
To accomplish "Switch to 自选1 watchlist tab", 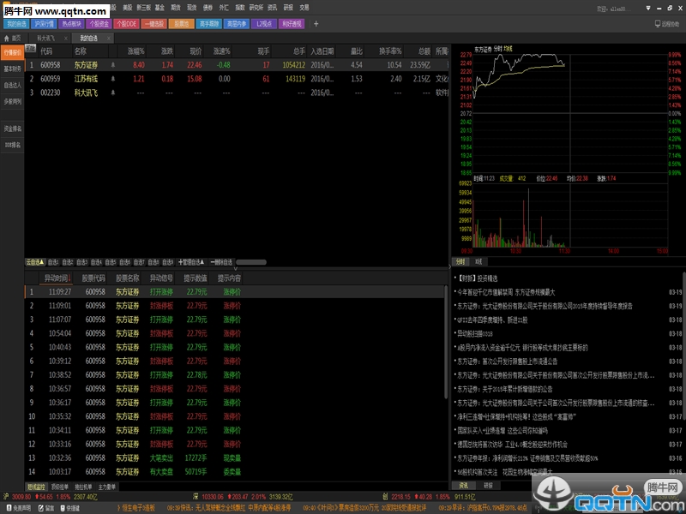I will pyautogui.click(x=53, y=262).
